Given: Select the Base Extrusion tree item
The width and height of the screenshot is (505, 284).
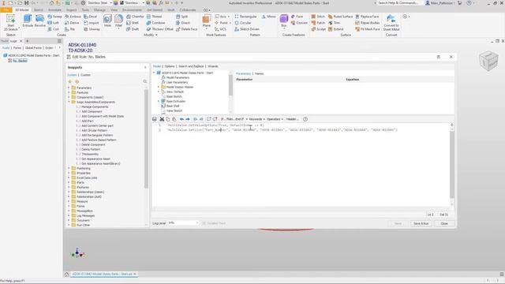Looking at the screenshot, I should (x=175, y=101).
